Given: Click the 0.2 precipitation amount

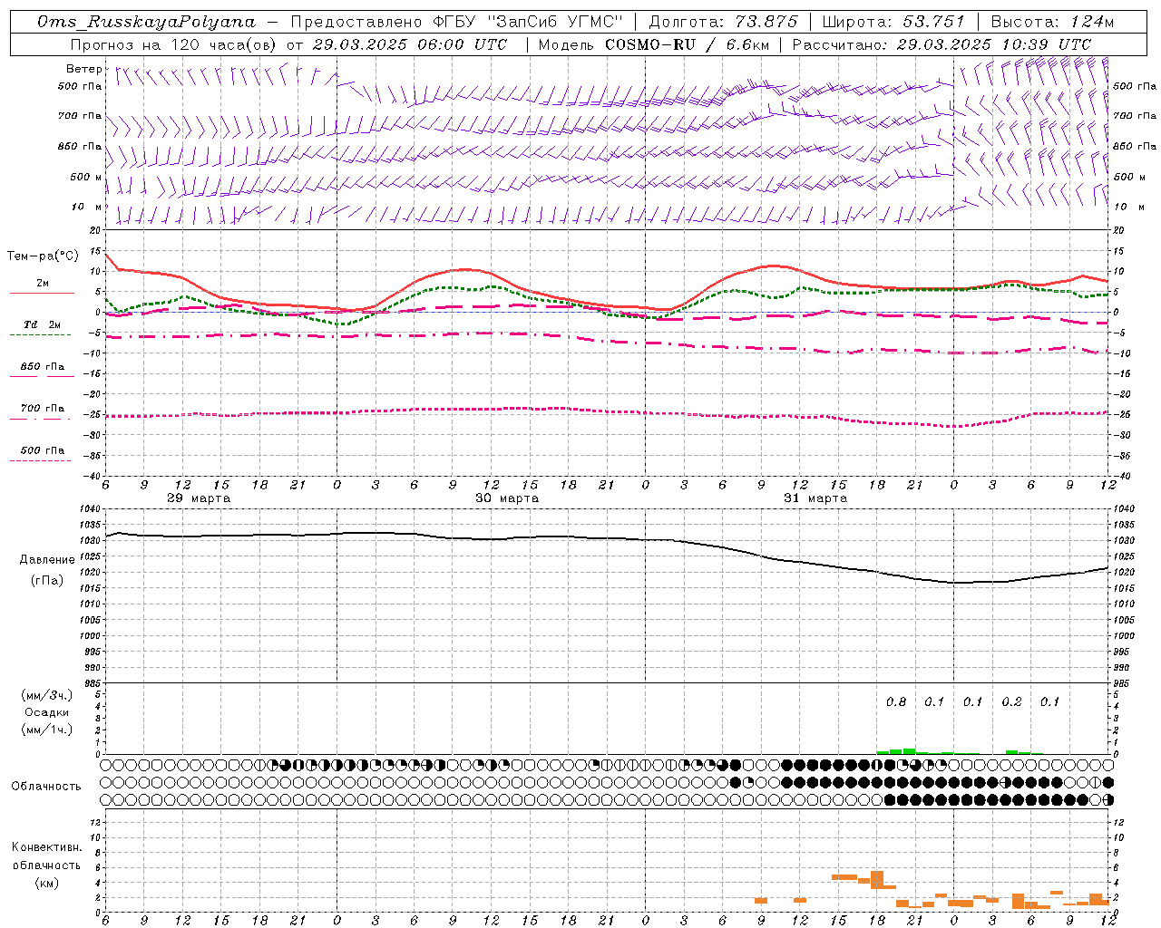Looking at the screenshot, I should pos(1011,701).
